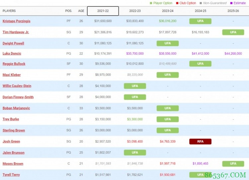Screen dimensions: 249x180
Task: Click the green Player Option legend swatch
Action: pos(151,3)
